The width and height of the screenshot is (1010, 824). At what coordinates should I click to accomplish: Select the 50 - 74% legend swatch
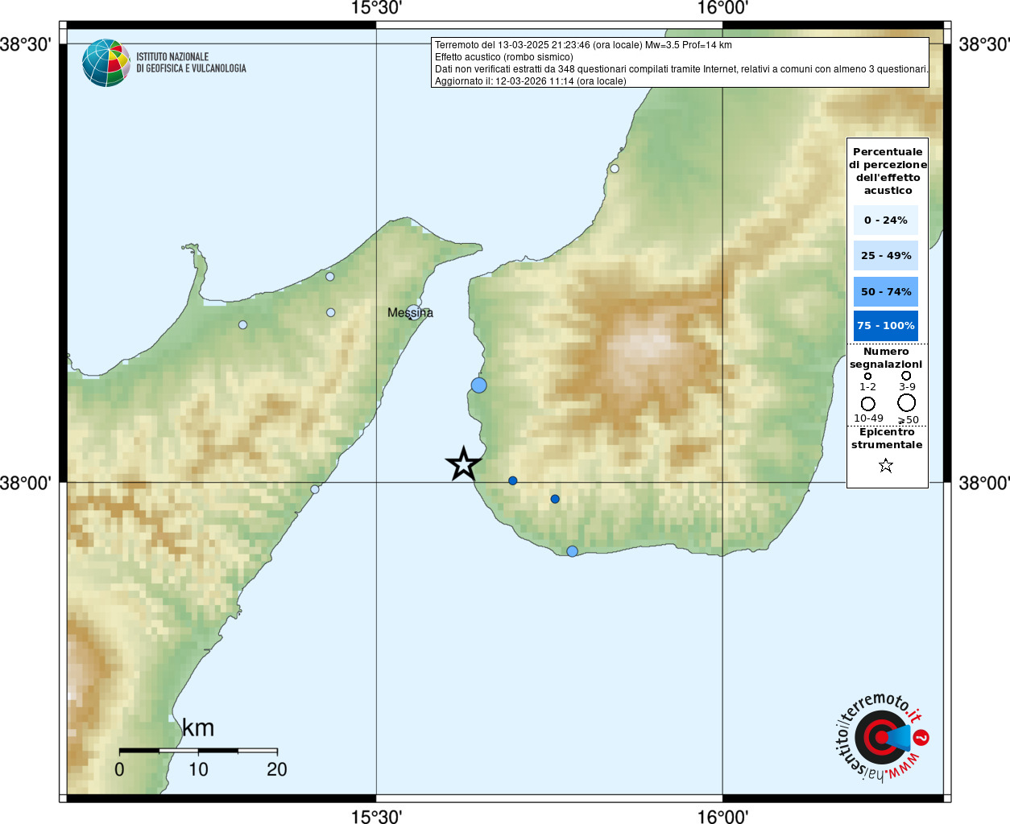coord(886,291)
